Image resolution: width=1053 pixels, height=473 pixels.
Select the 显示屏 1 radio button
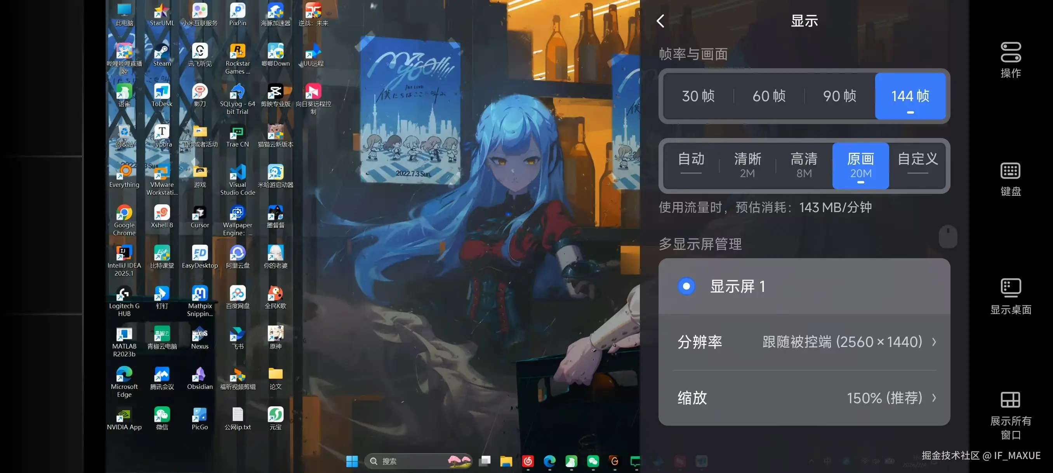click(686, 286)
